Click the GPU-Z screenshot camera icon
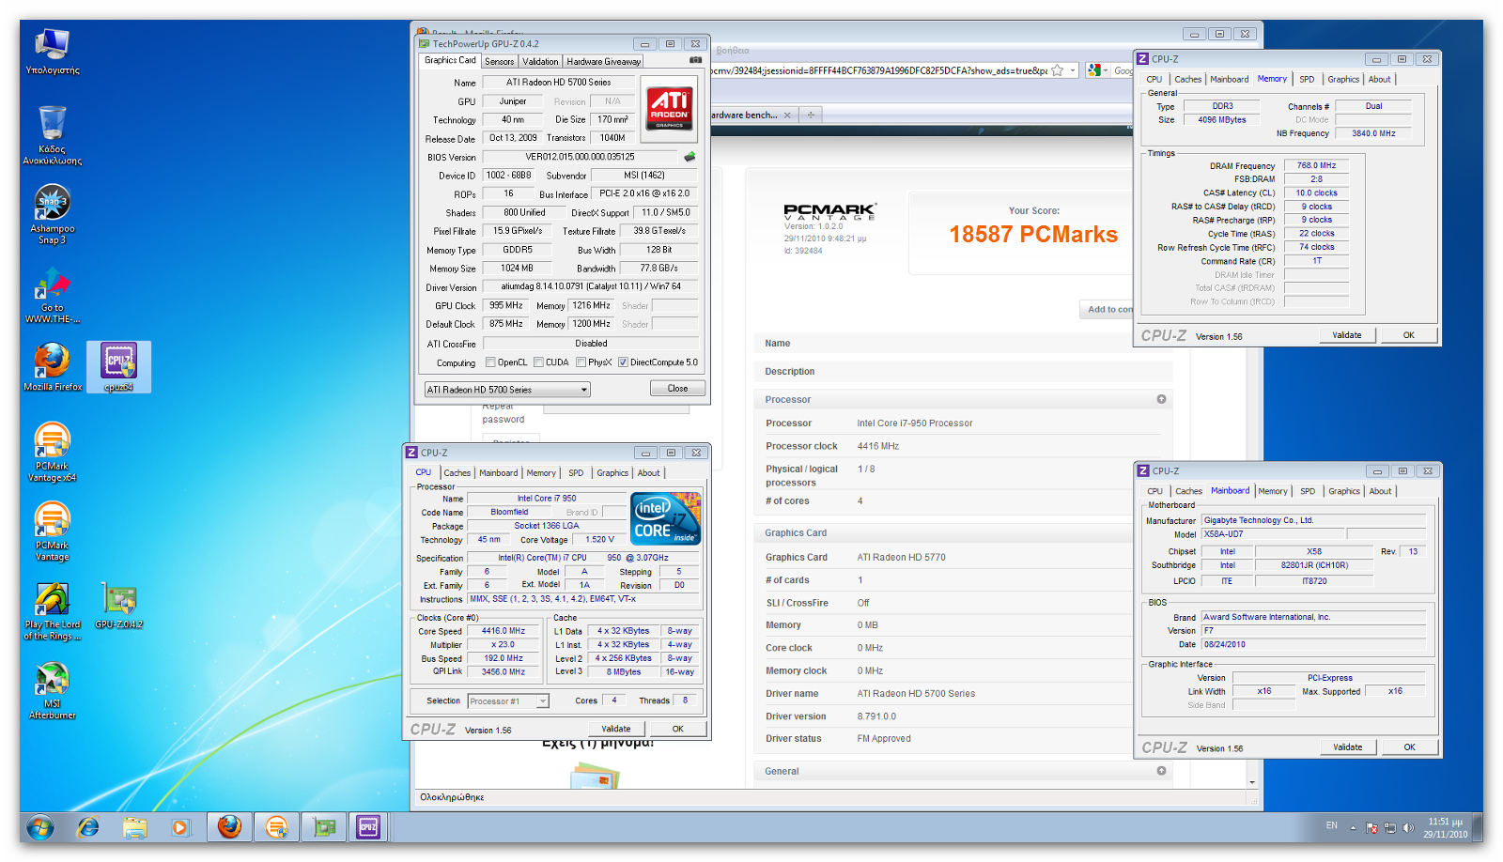The height and width of the screenshot is (862, 1503). [695, 60]
